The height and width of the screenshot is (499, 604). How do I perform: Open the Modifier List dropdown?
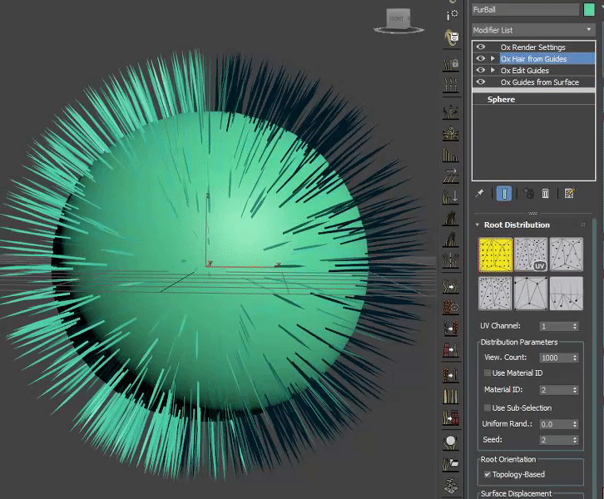pos(532,30)
